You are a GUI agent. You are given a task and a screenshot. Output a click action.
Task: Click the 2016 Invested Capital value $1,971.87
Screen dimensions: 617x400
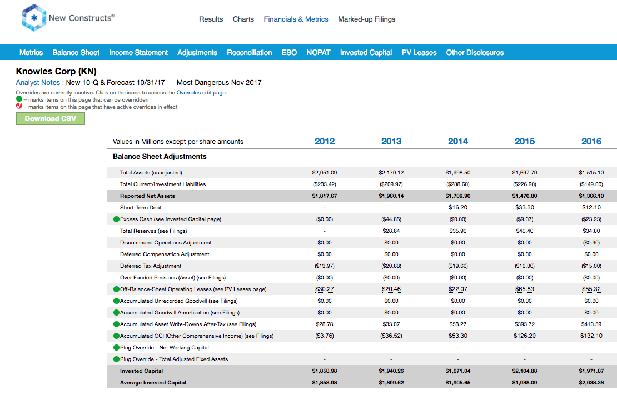pyautogui.click(x=591, y=371)
